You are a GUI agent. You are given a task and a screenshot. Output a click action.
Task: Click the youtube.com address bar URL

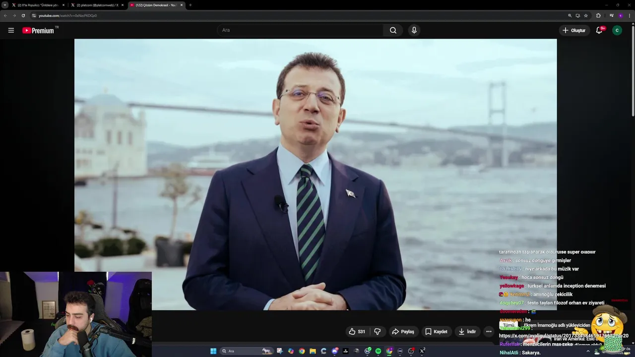point(67,15)
